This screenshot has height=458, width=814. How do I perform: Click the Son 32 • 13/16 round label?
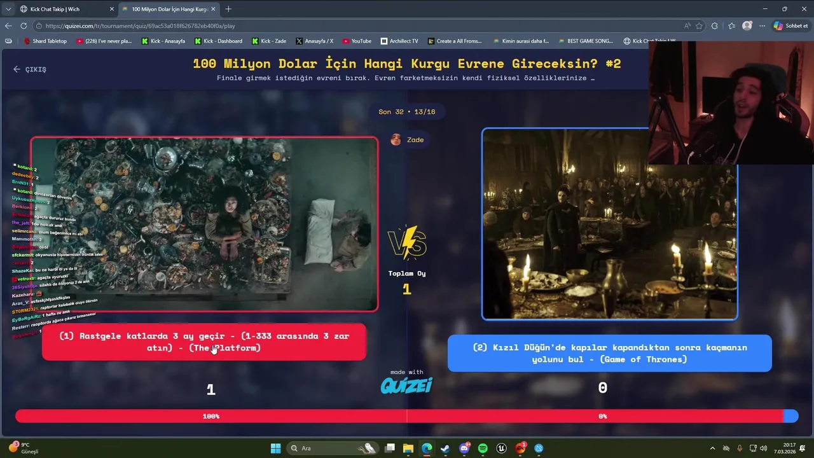coord(407,111)
